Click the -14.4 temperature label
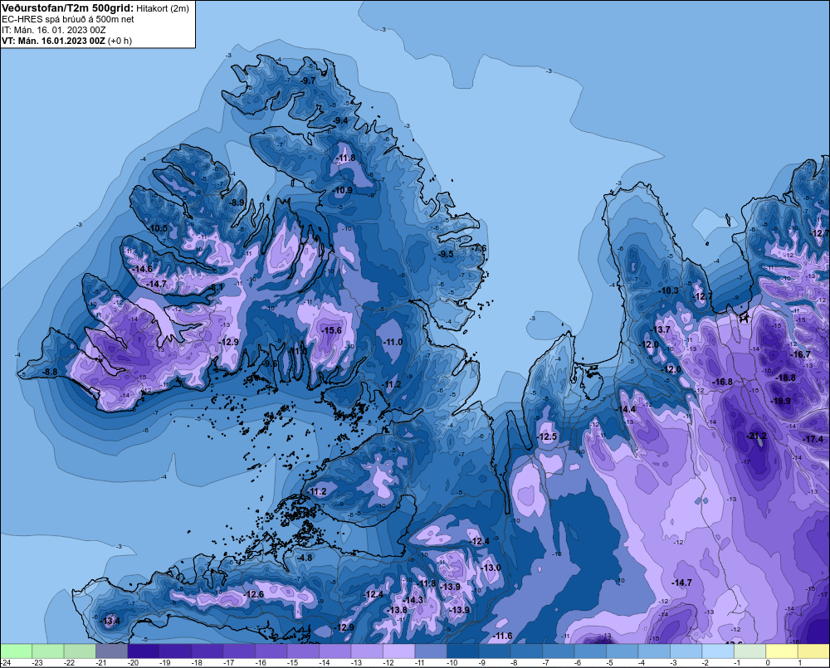The height and width of the screenshot is (668, 830). pos(626,409)
